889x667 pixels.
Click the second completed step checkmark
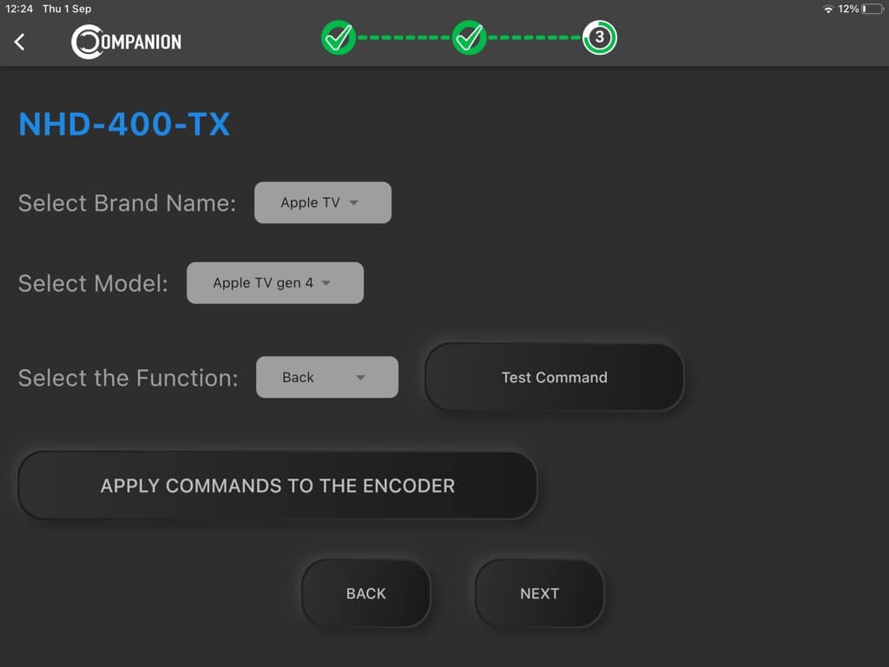click(469, 38)
